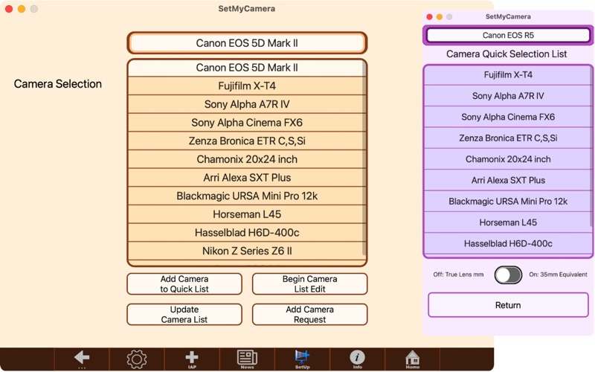This screenshot has width=595, height=372.
Task: Click the Canon EOS R5 field in purple window
Action: pyautogui.click(x=508, y=35)
